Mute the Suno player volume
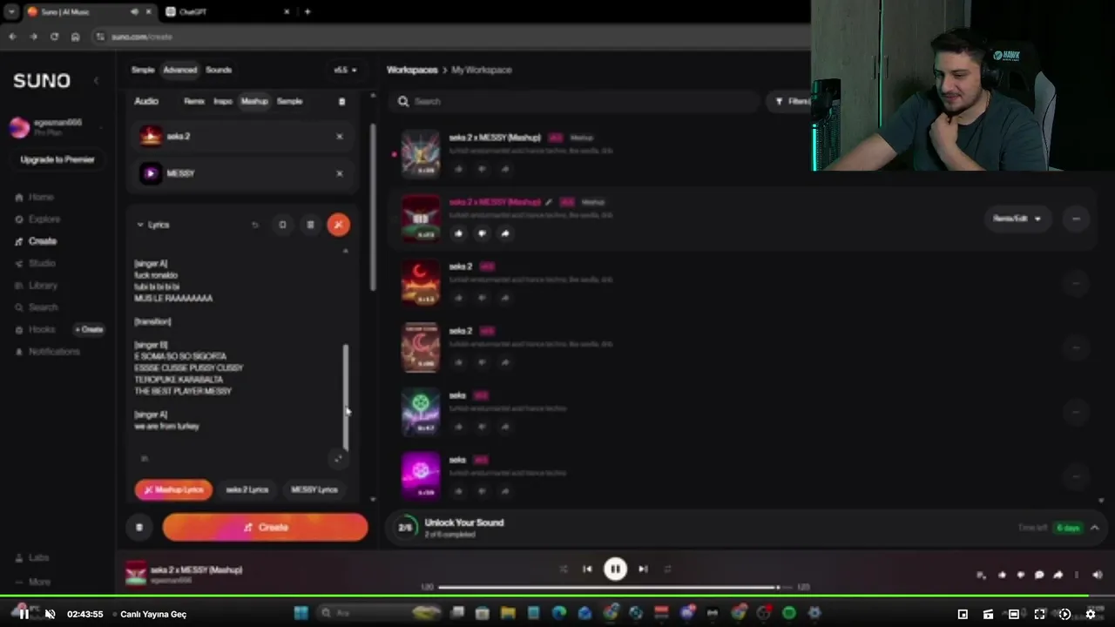The image size is (1115, 627). click(1097, 575)
